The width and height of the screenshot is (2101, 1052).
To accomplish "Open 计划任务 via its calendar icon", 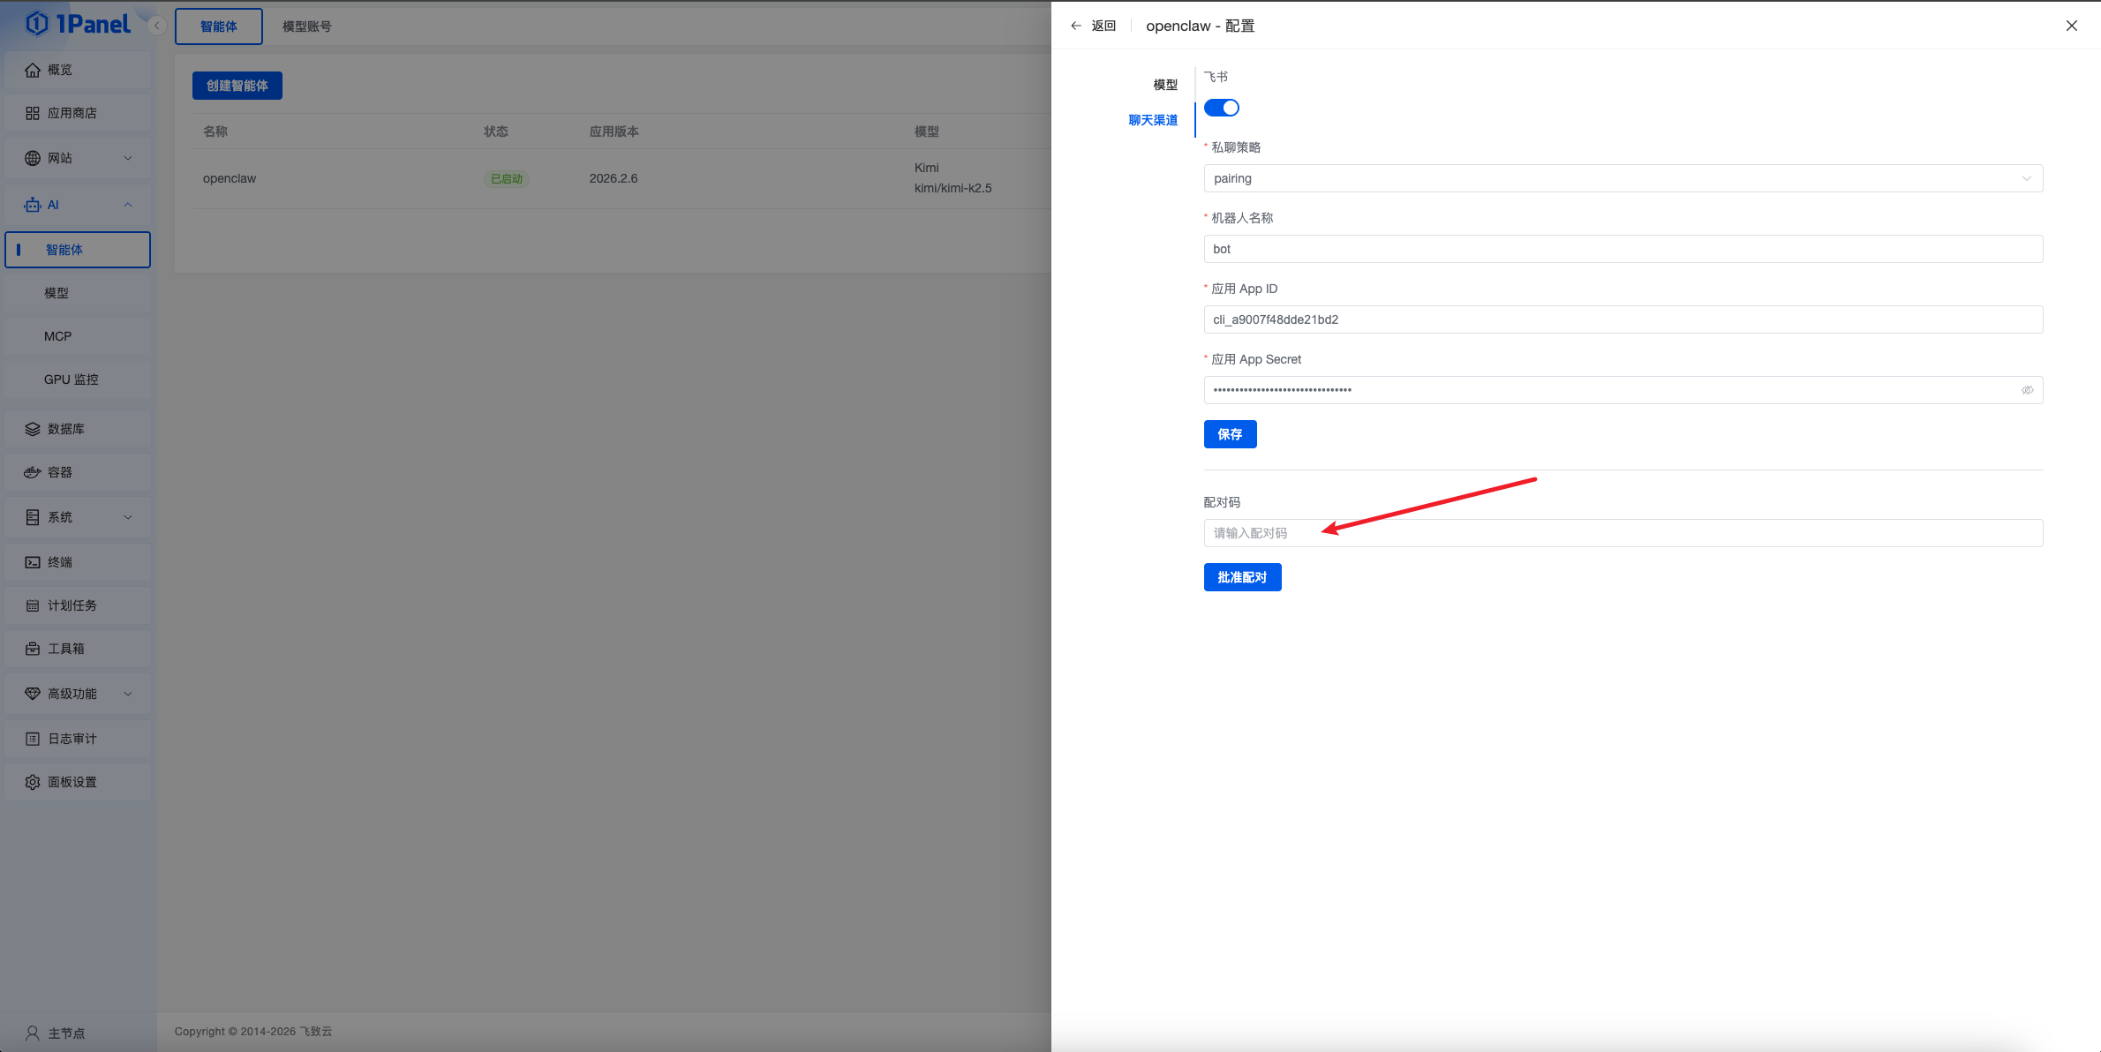I will click(x=33, y=605).
